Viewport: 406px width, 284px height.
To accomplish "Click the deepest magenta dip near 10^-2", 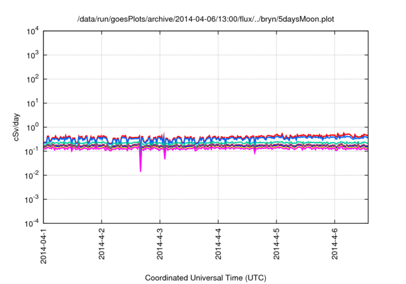I will (x=141, y=160).
